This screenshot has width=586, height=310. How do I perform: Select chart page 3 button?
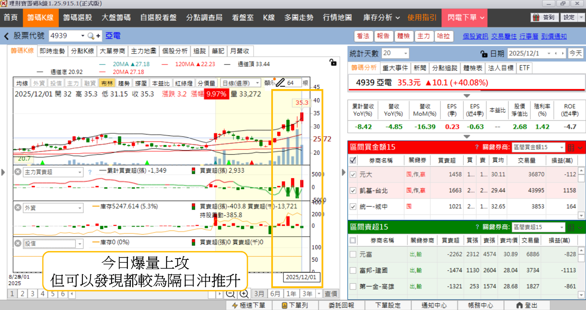click(x=33, y=294)
